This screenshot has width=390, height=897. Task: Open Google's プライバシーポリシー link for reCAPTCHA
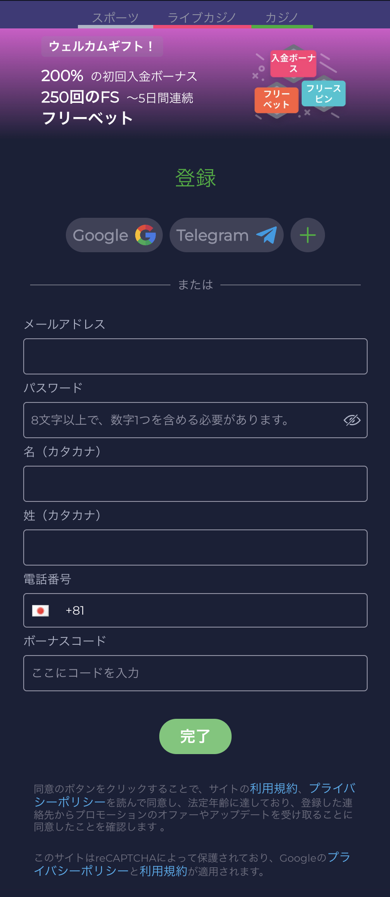tap(82, 871)
